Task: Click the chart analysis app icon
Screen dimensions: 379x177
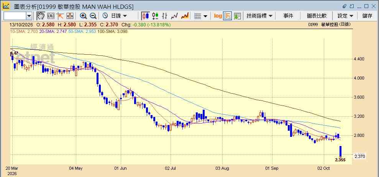Action: click(x=6, y=6)
